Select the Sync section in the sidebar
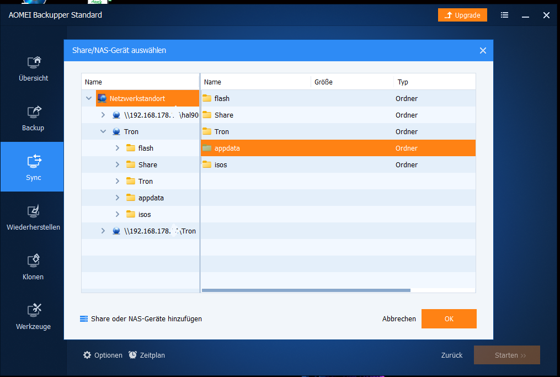 (32, 167)
